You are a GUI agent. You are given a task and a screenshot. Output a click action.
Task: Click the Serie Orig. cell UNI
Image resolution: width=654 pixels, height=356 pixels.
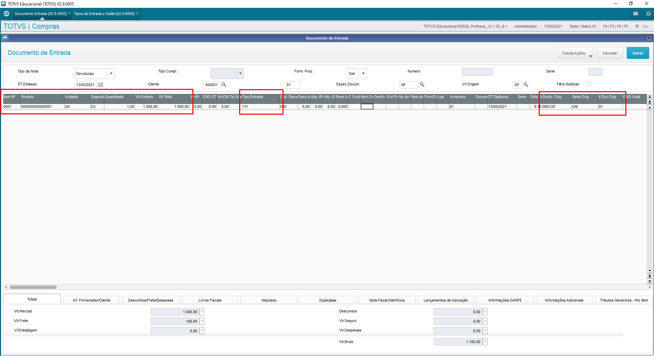585,107
